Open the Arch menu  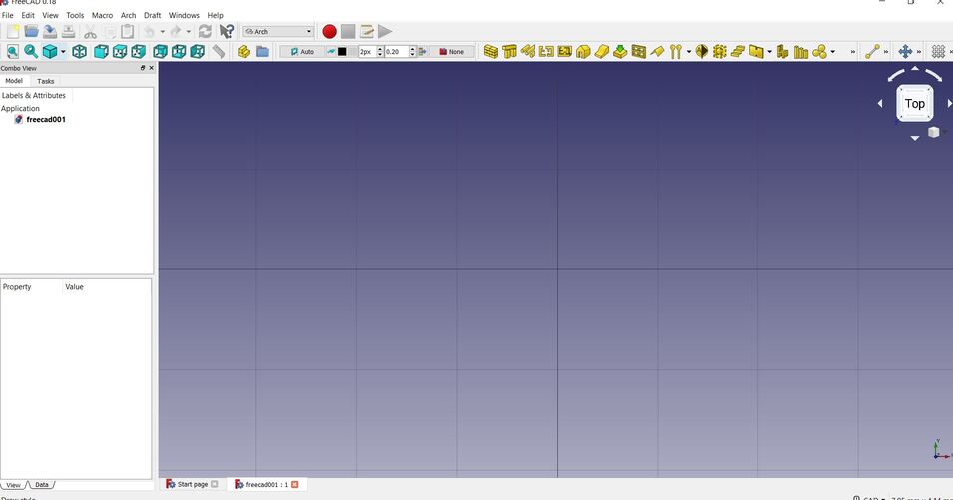click(x=129, y=15)
